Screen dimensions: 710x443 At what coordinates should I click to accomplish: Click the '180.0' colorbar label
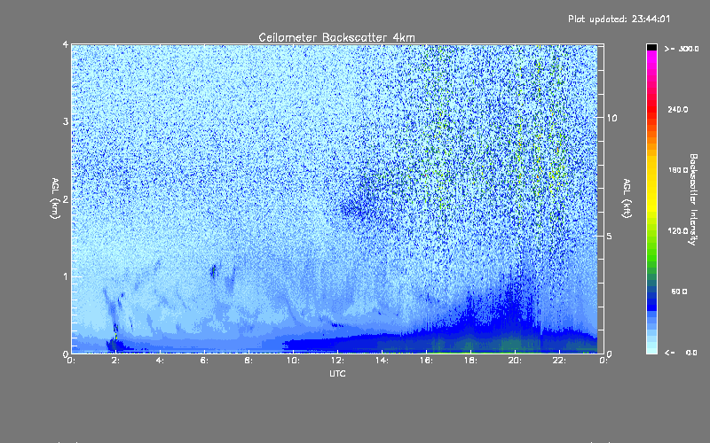pyautogui.click(x=678, y=170)
